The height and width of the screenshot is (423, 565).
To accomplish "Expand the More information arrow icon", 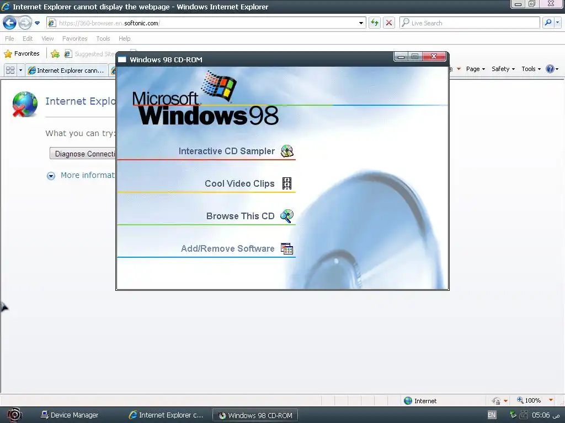I will pos(51,176).
